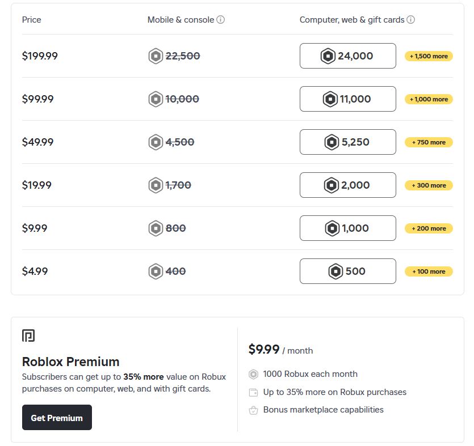This screenshot has height=446, width=474.
Task: Click the info icon beside Mobile & console
Action: (x=219, y=19)
